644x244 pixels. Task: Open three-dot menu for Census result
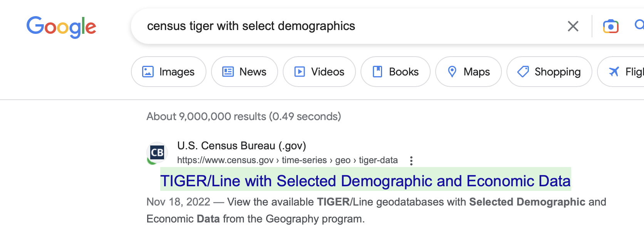(411, 160)
